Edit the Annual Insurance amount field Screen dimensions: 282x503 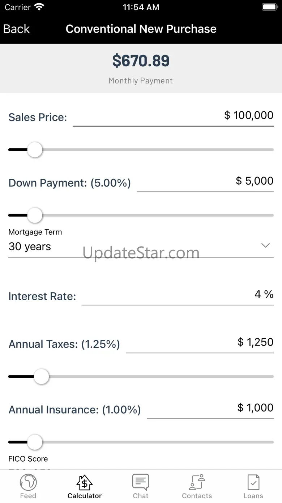(x=210, y=408)
